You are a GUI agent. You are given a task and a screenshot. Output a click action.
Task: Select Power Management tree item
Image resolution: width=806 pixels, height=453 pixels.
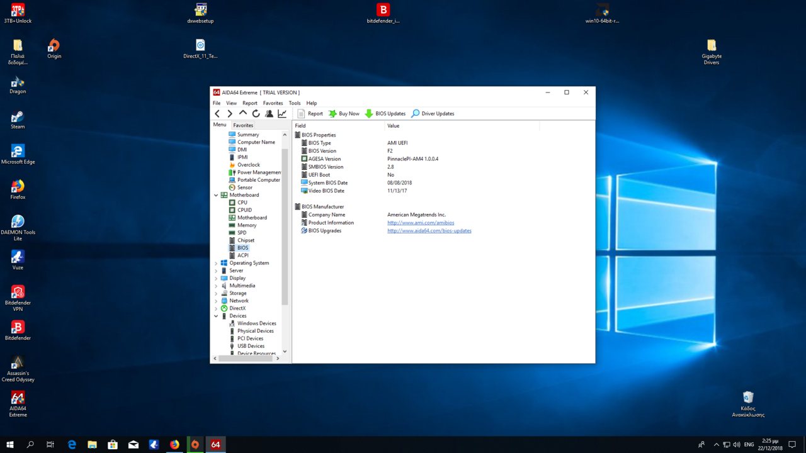pos(259,172)
